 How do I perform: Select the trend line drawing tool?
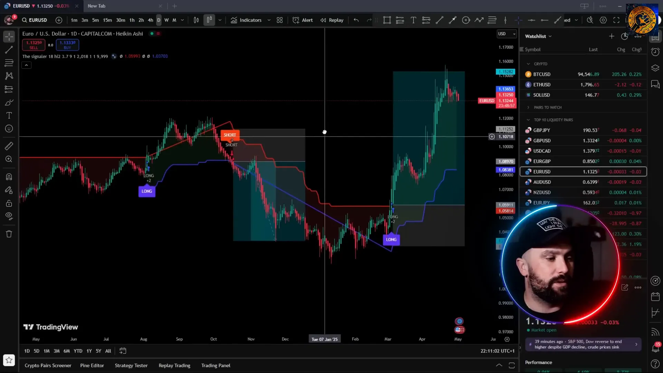tap(9, 50)
